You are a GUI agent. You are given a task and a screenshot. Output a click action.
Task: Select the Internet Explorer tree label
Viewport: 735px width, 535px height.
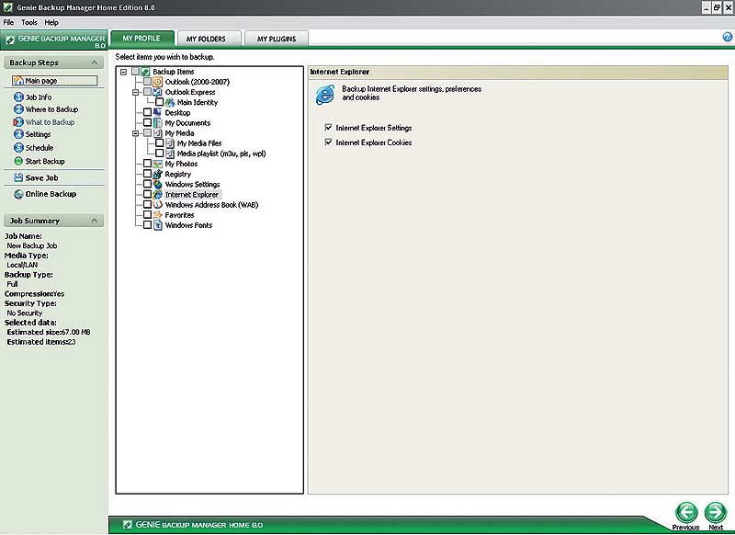[192, 195]
